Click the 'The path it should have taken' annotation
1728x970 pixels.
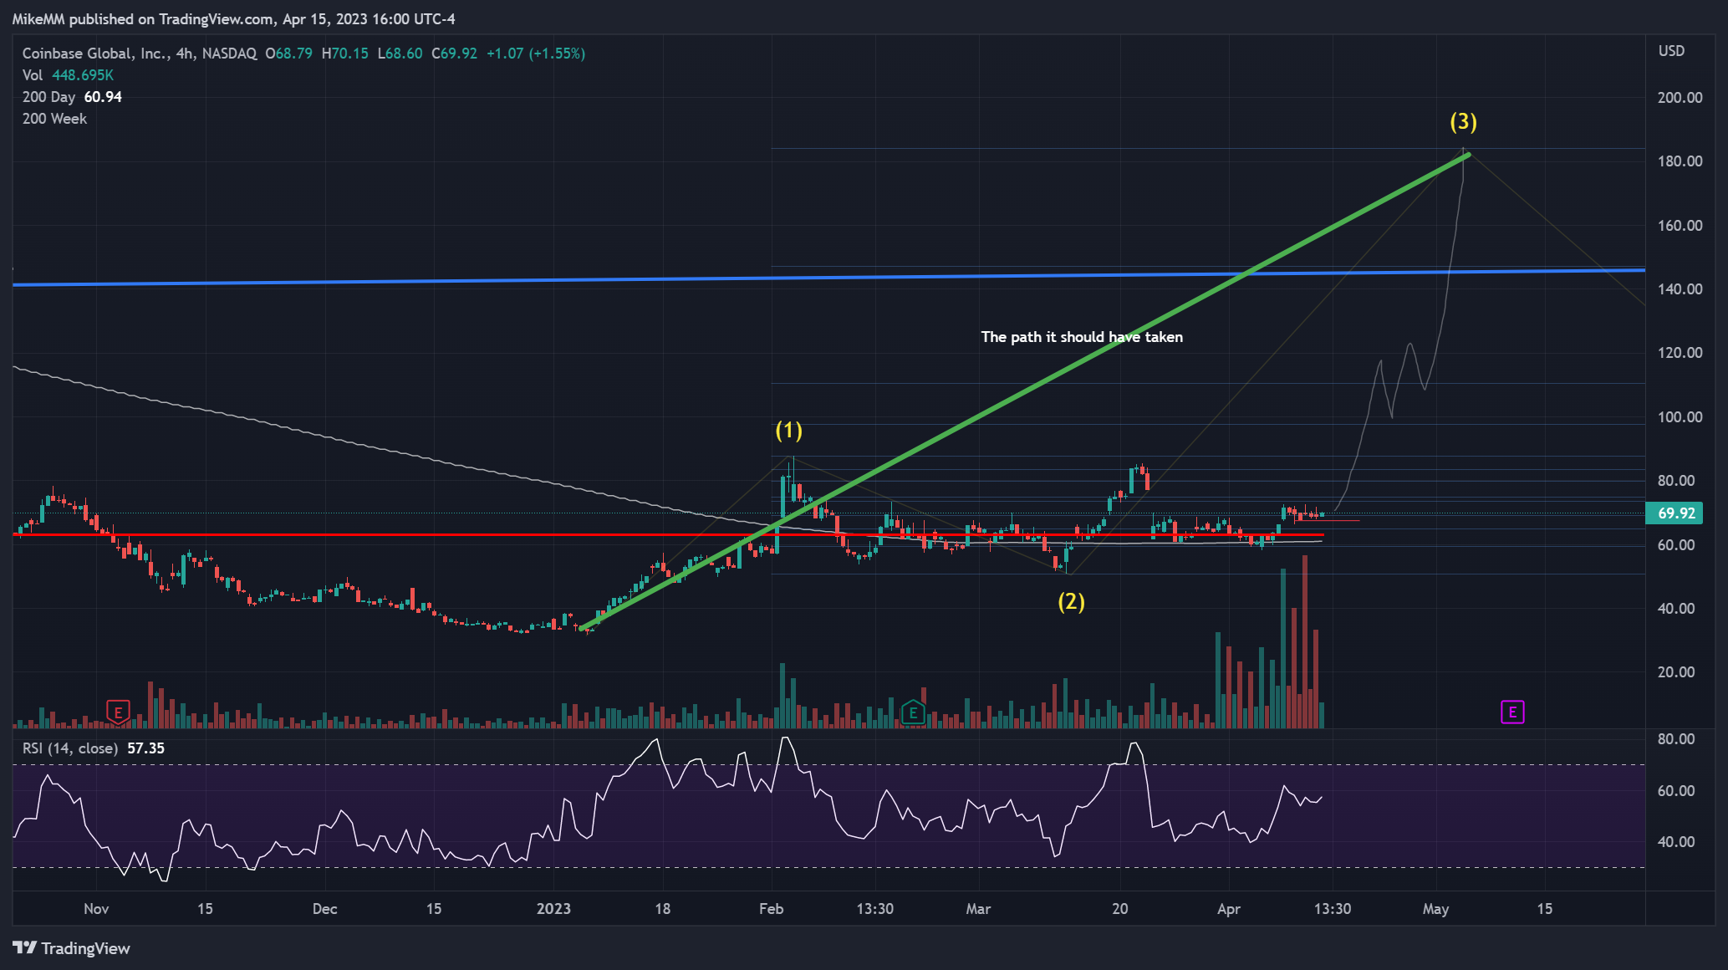click(x=1082, y=337)
